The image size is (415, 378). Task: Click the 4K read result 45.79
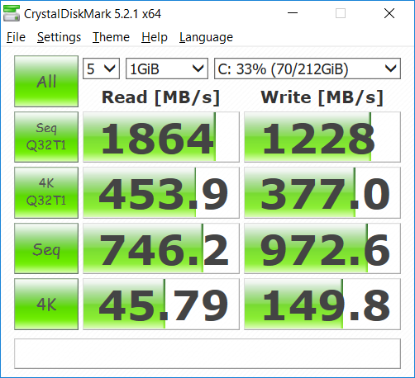pyautogui.click(x=161, y=304)
